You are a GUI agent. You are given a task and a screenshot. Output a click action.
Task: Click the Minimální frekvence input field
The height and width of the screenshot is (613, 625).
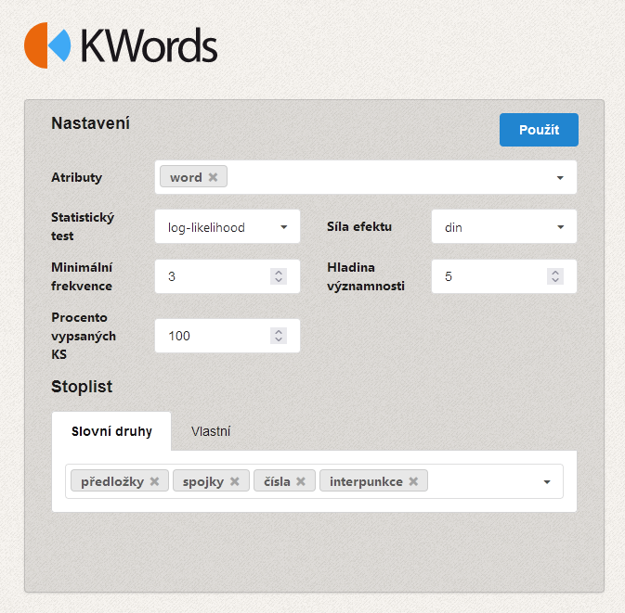click(228, 276)
